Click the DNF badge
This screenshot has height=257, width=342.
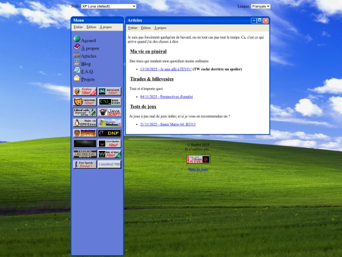point(110,133)
